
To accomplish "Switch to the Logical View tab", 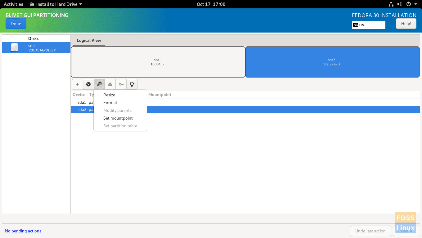I will click(89, 40).
